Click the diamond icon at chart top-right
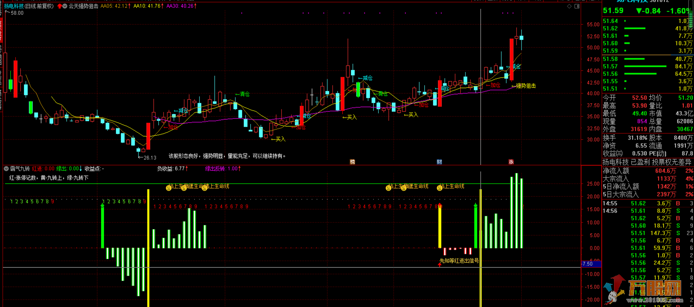The height and width of the screenshot is (307, 694). [x=569, y=6]
